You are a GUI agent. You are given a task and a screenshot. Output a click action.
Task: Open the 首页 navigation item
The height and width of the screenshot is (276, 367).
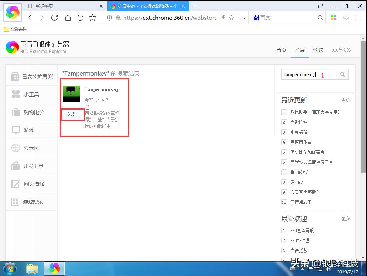pos(281,50)
